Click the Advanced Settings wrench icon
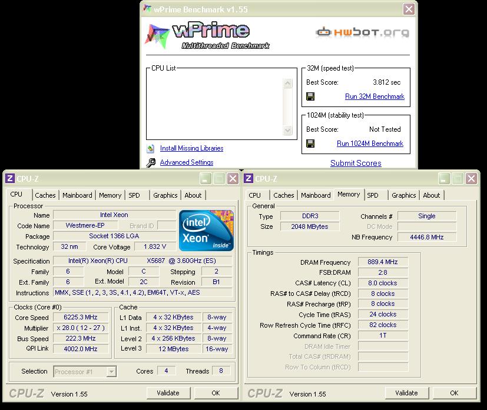The width and height of the screenshot is (487, 410). click(151, 163)
